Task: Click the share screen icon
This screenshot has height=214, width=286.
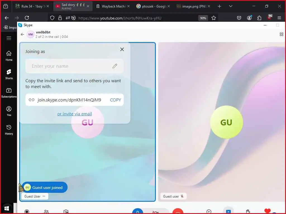Action: pos(228,211)
